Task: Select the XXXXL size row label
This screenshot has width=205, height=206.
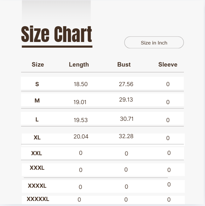Action: [37, 186]
